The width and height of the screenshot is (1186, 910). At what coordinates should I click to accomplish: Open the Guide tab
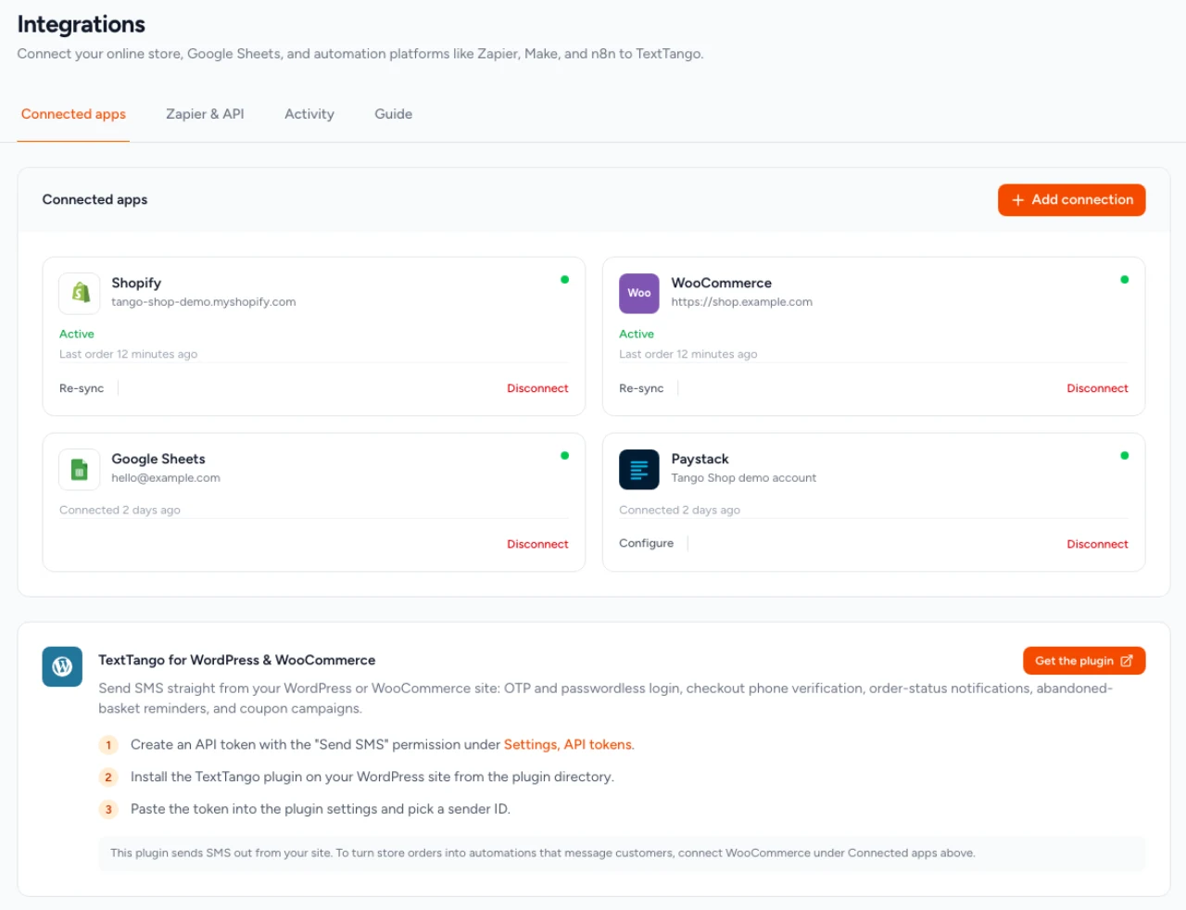click(x=394, y=114)
